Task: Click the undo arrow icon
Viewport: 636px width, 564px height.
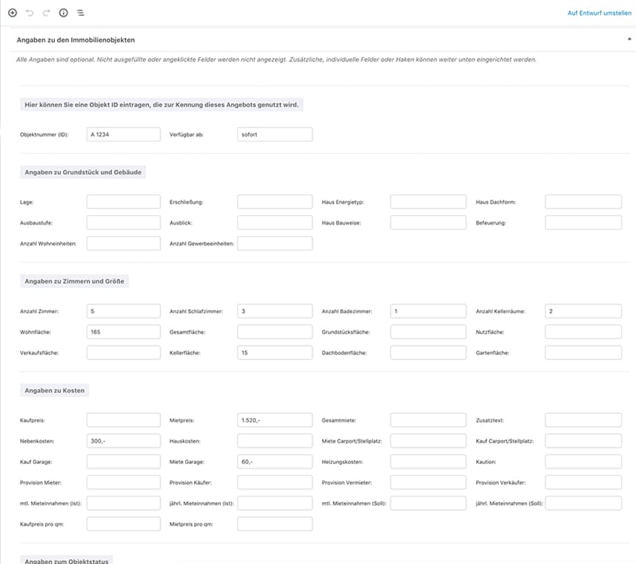Action: 29,14
